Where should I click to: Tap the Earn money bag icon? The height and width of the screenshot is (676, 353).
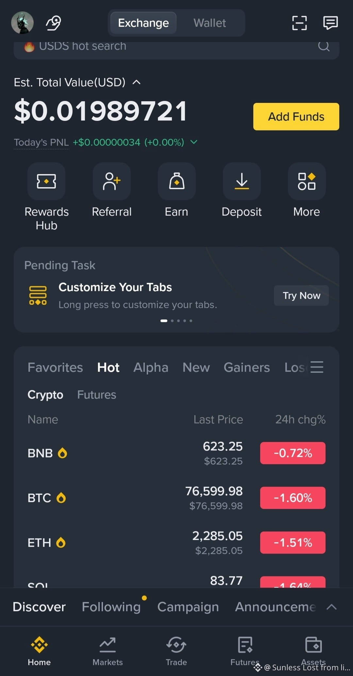coord(176,181)
